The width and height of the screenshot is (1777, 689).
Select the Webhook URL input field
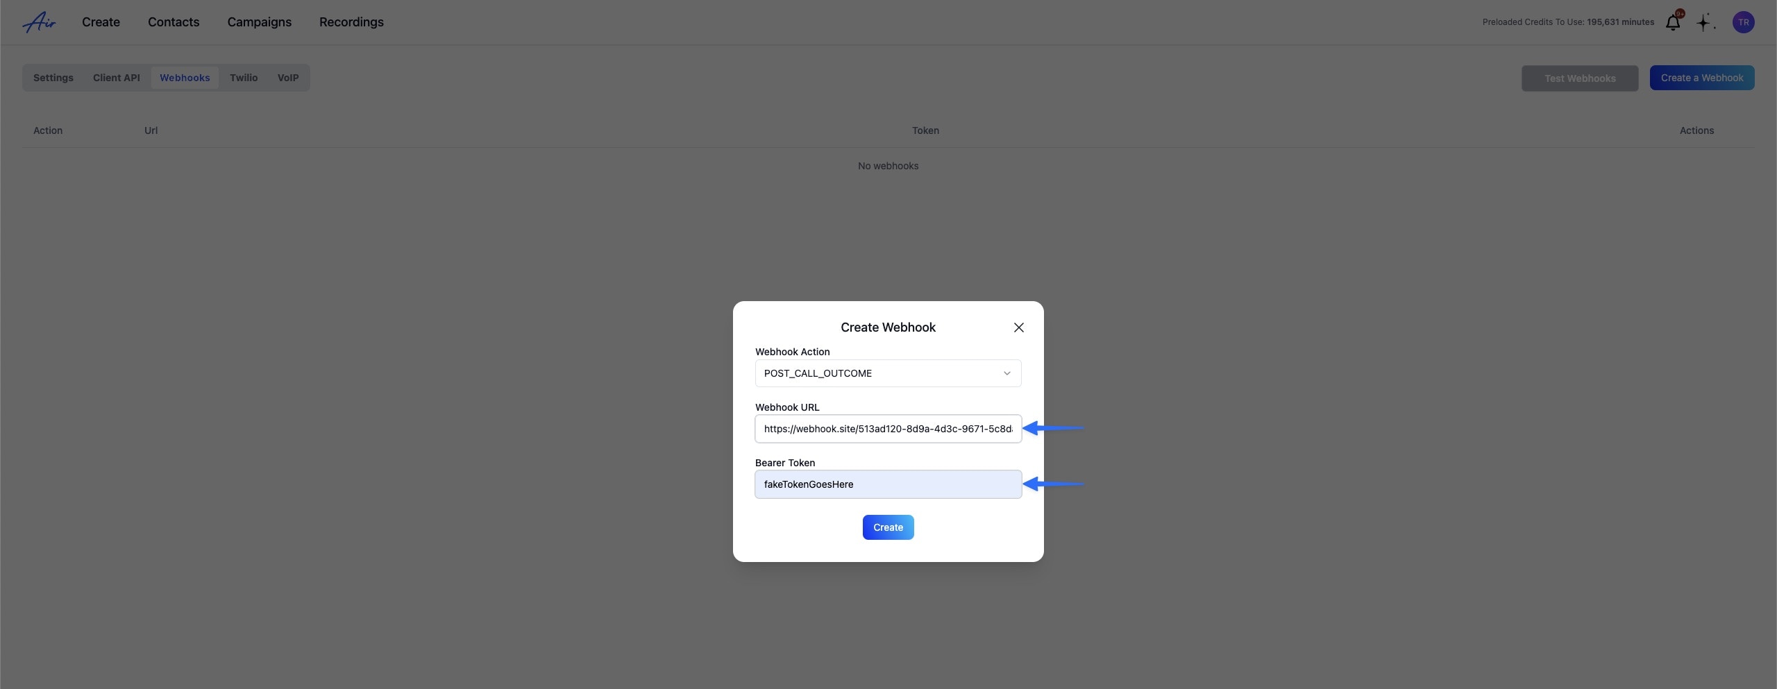[888, 429]
